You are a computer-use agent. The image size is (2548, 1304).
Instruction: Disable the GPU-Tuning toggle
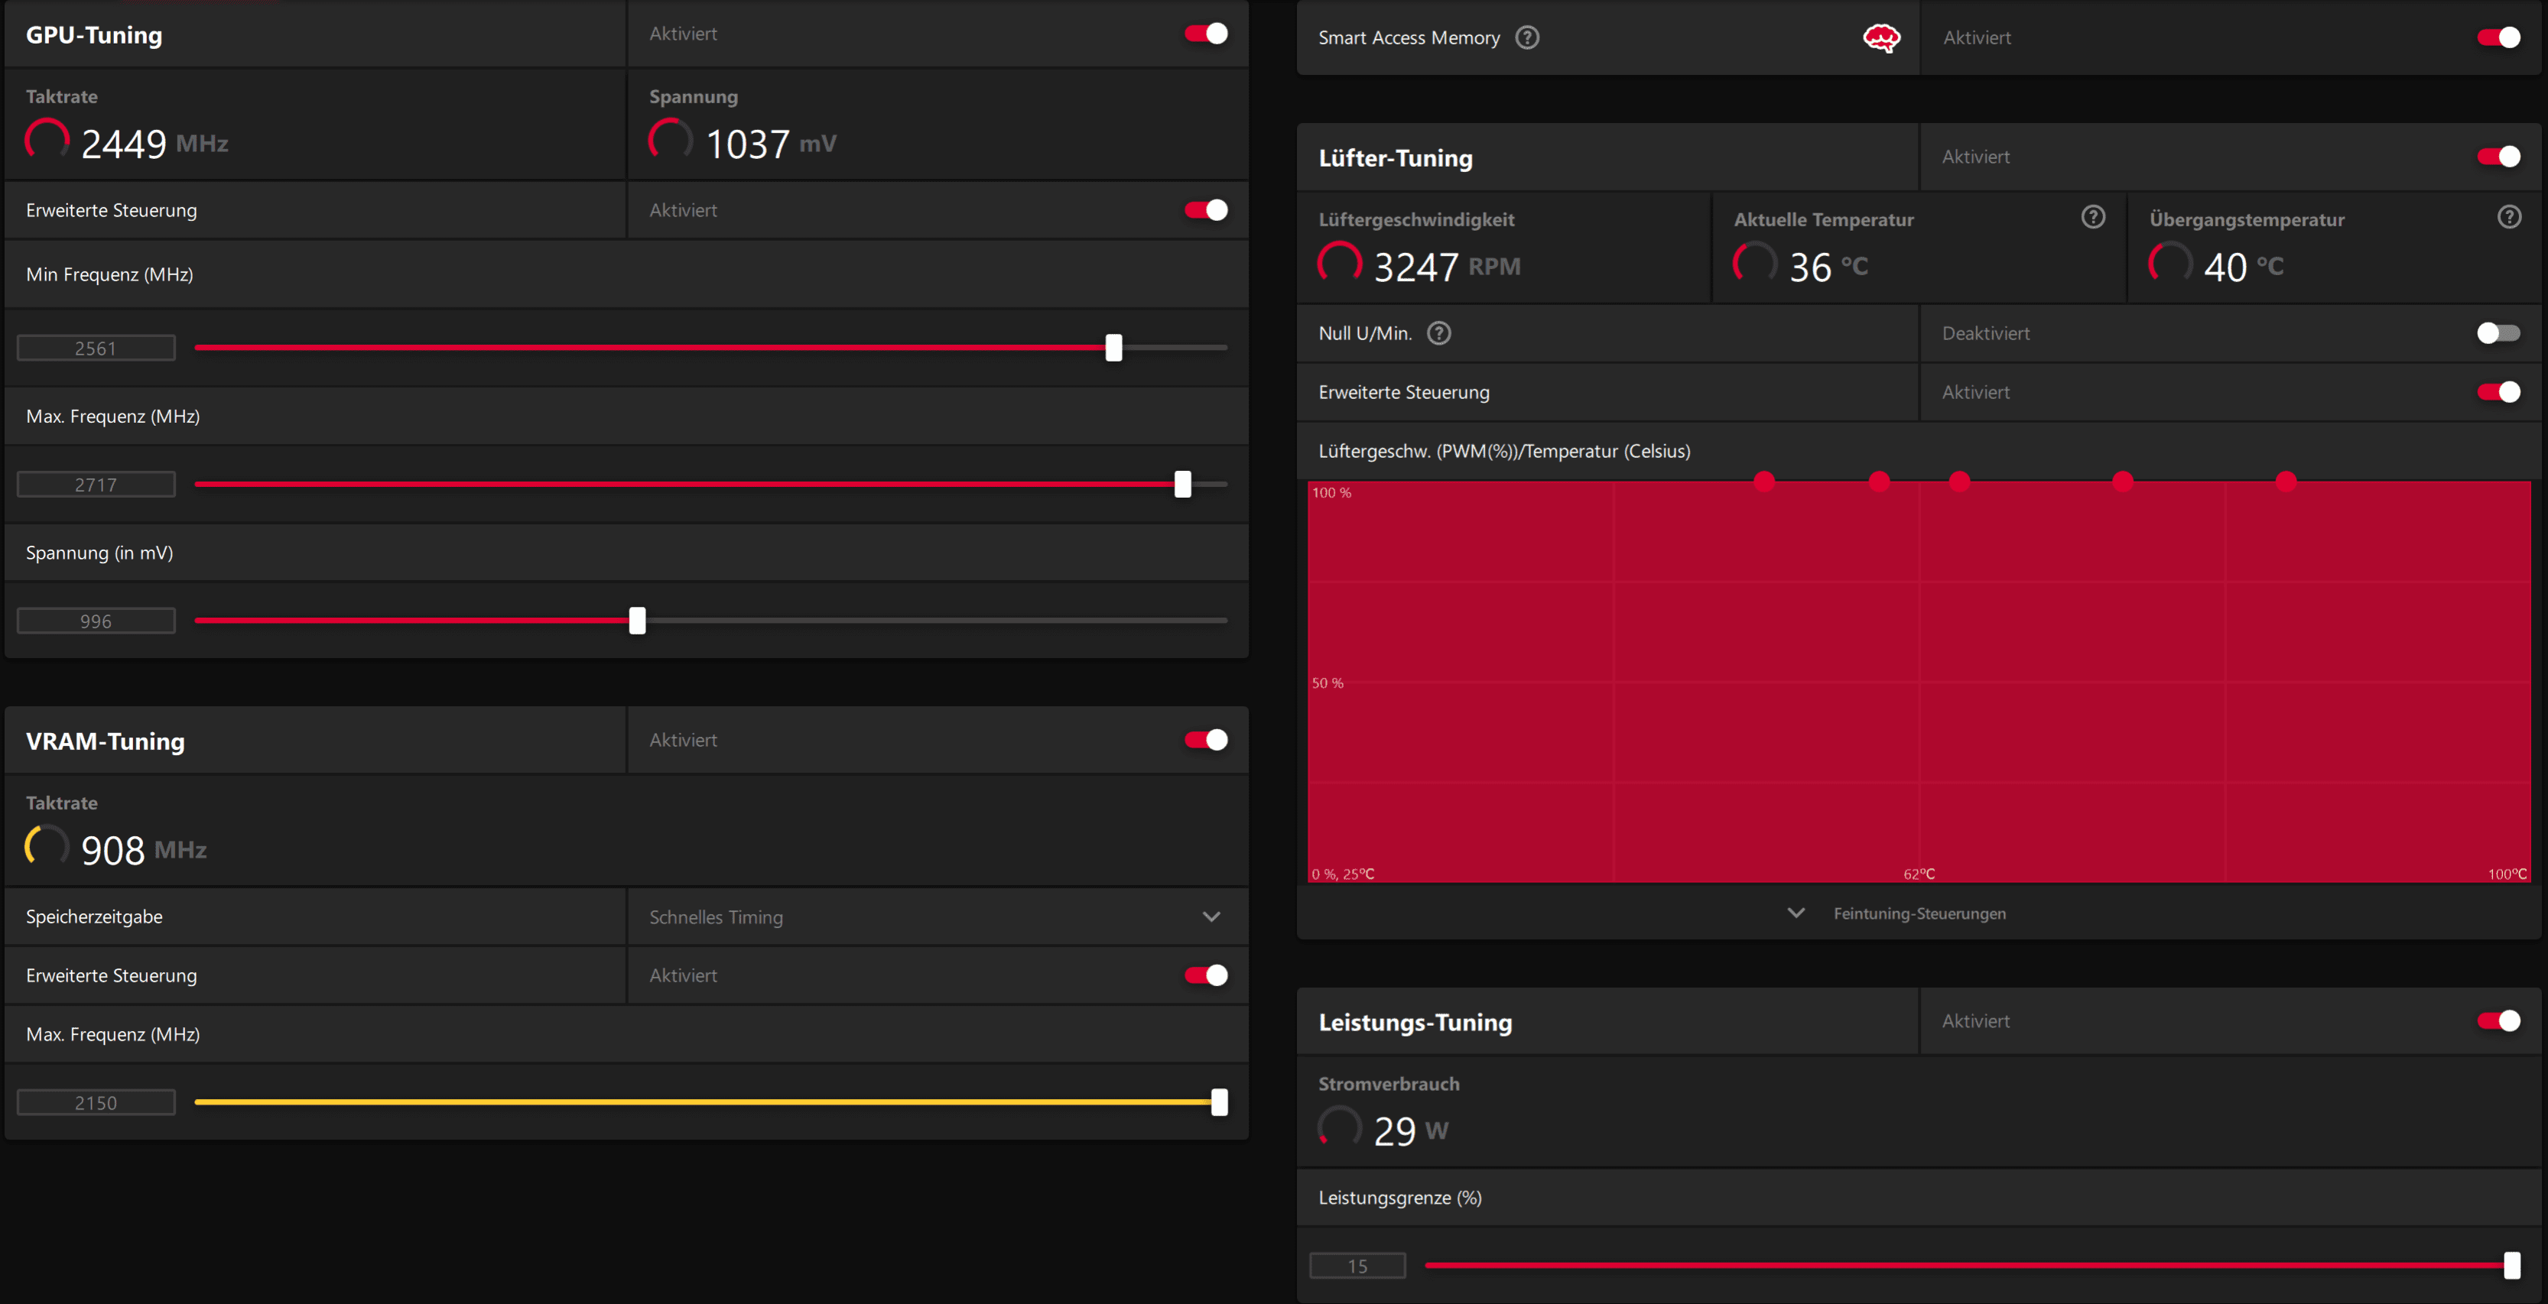click(1206, 34)
